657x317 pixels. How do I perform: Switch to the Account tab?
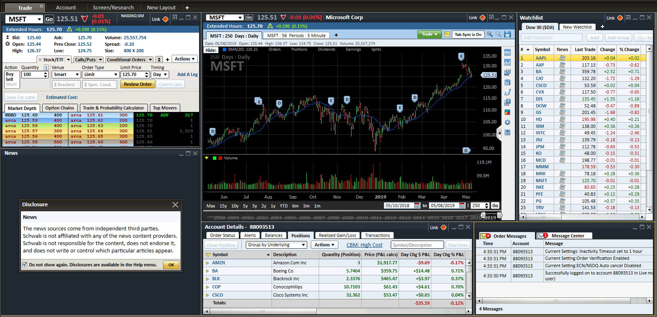[66, 7]
